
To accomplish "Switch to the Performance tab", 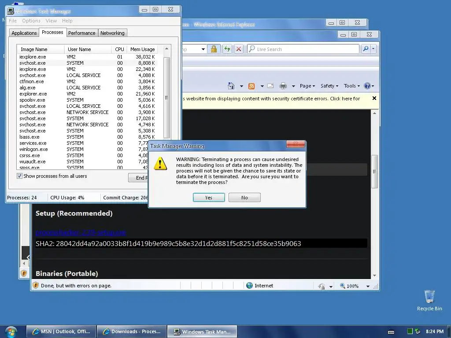I will (81, 33).
